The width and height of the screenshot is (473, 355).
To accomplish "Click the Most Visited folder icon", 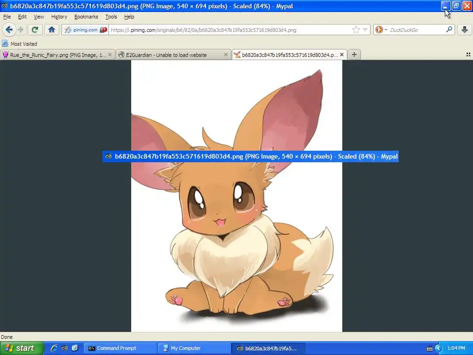I will click(5, 43).
